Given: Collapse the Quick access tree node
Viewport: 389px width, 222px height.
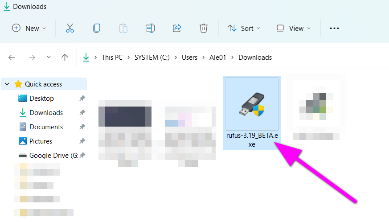Looking at the screenshot, I should click(x=7, y=84).
